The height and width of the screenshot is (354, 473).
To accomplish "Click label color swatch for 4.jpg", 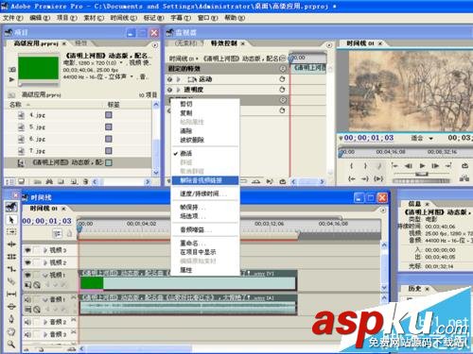I will (109, 115).
